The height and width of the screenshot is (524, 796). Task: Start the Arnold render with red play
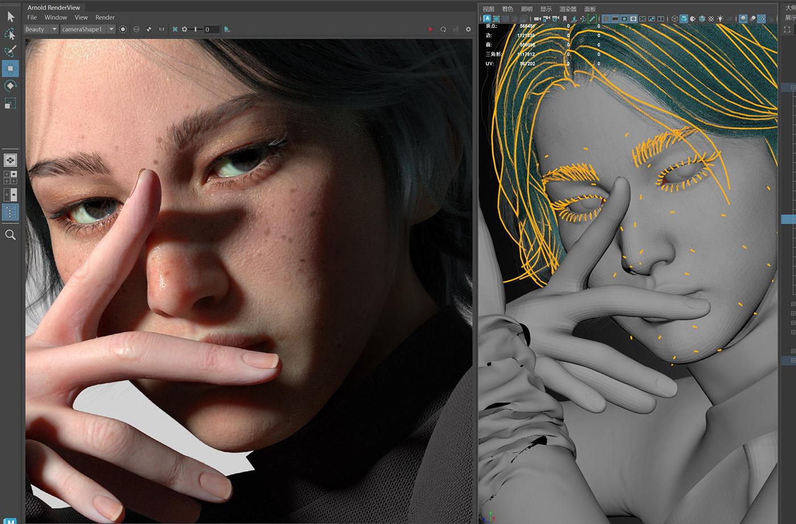[x=430, y=29]
